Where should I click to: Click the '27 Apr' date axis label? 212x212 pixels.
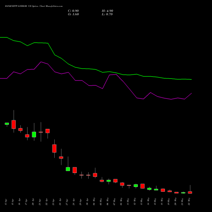tap(67, 202)
